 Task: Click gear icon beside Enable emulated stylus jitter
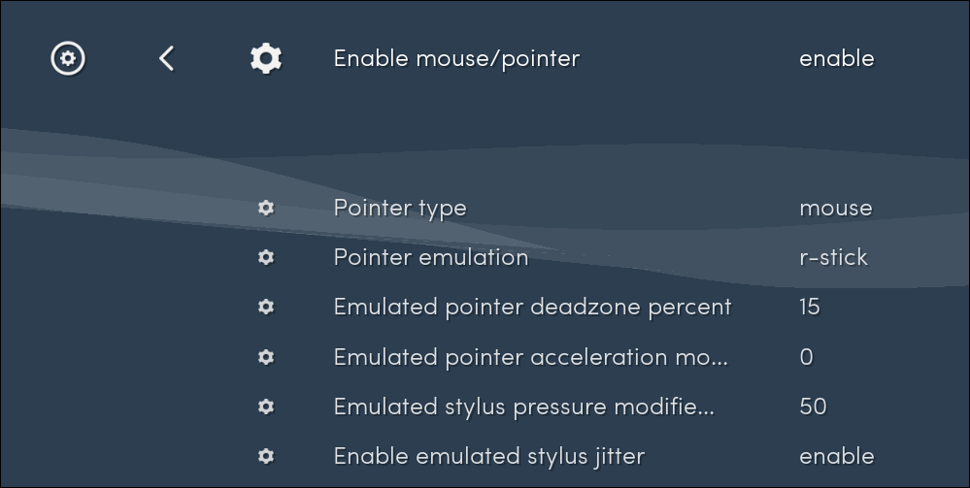[x=266, y=456]
